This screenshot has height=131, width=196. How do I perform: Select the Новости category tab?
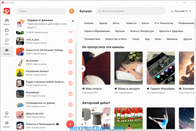click(131, 24)
